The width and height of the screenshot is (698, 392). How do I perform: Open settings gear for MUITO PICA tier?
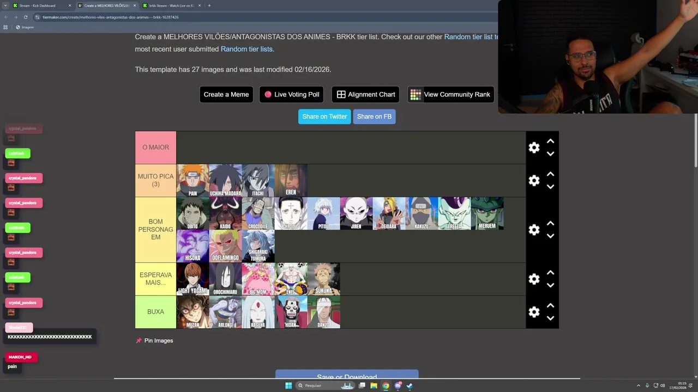(x=534, y=180)
